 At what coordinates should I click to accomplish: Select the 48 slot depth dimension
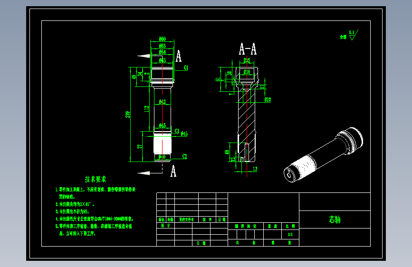227,152
